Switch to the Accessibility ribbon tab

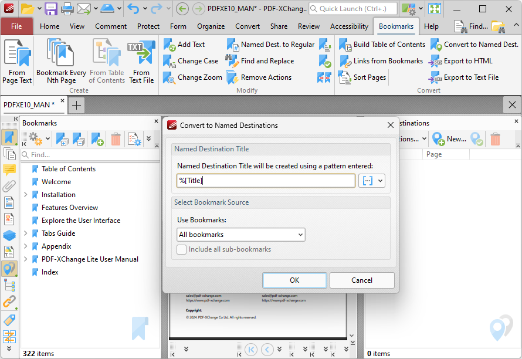[349, 26]
